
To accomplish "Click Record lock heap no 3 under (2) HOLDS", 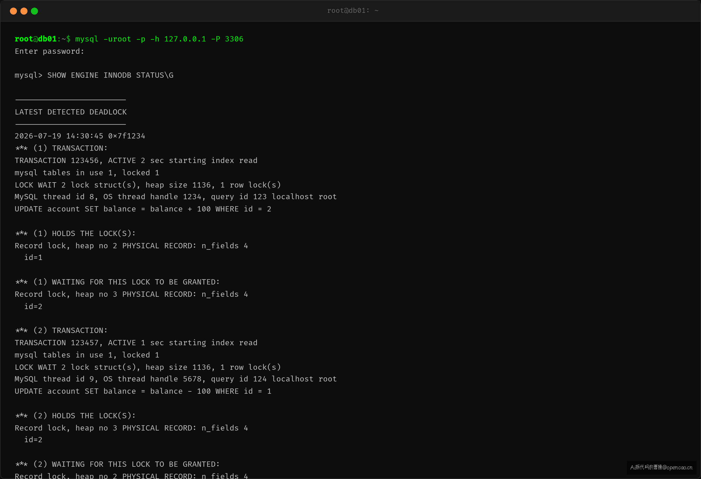I will 131,428.
